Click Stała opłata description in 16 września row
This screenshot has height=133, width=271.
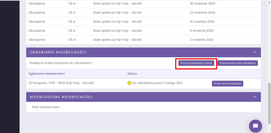tap(117, 22)
